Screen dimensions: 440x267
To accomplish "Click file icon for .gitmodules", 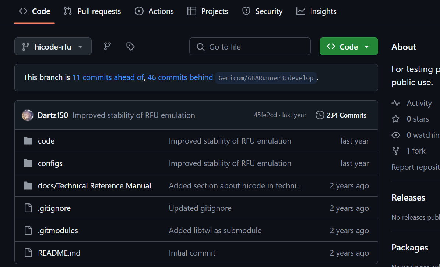I will 28,230.
